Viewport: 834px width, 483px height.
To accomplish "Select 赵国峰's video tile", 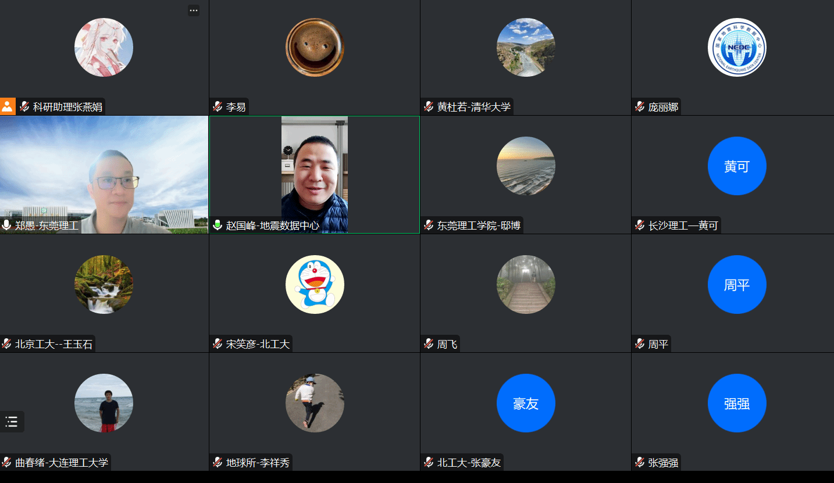I will pyautogui.click(x=315, y=174).
